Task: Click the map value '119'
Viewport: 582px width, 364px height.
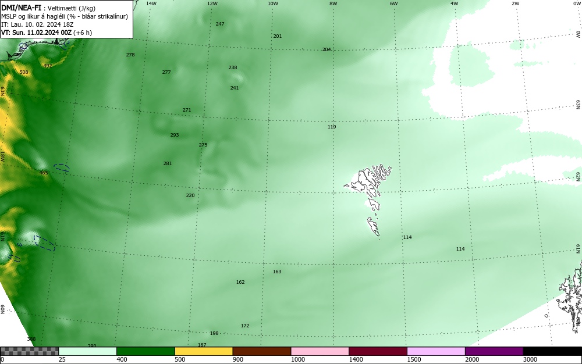Action: 332,127
